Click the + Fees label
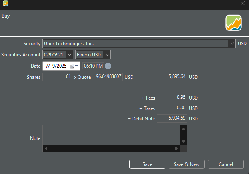The height and width of the screenshot is (174, 249). click(x=148, y=98)
